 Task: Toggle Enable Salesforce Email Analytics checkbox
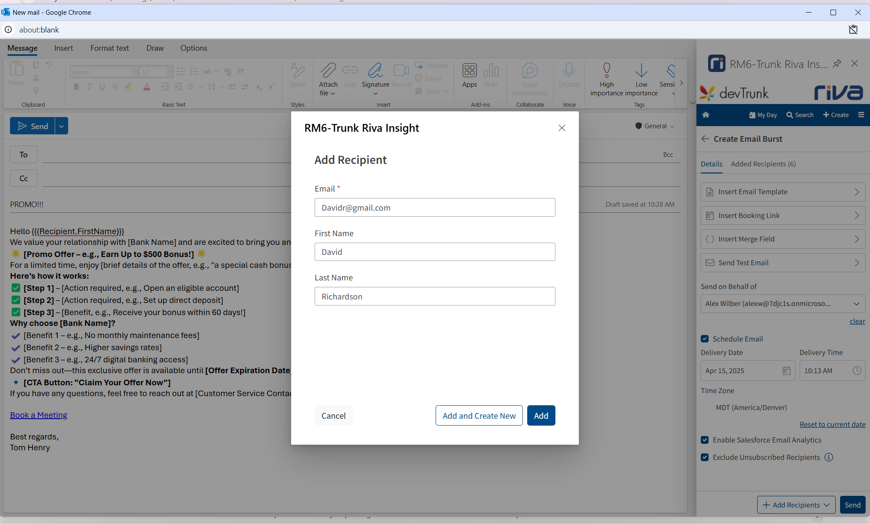tap(705, 440)
